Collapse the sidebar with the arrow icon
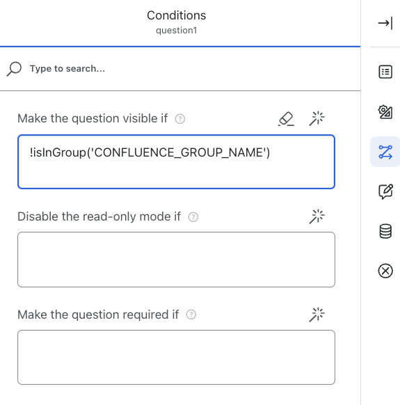 pyautogui.click(x=385, y=23)
